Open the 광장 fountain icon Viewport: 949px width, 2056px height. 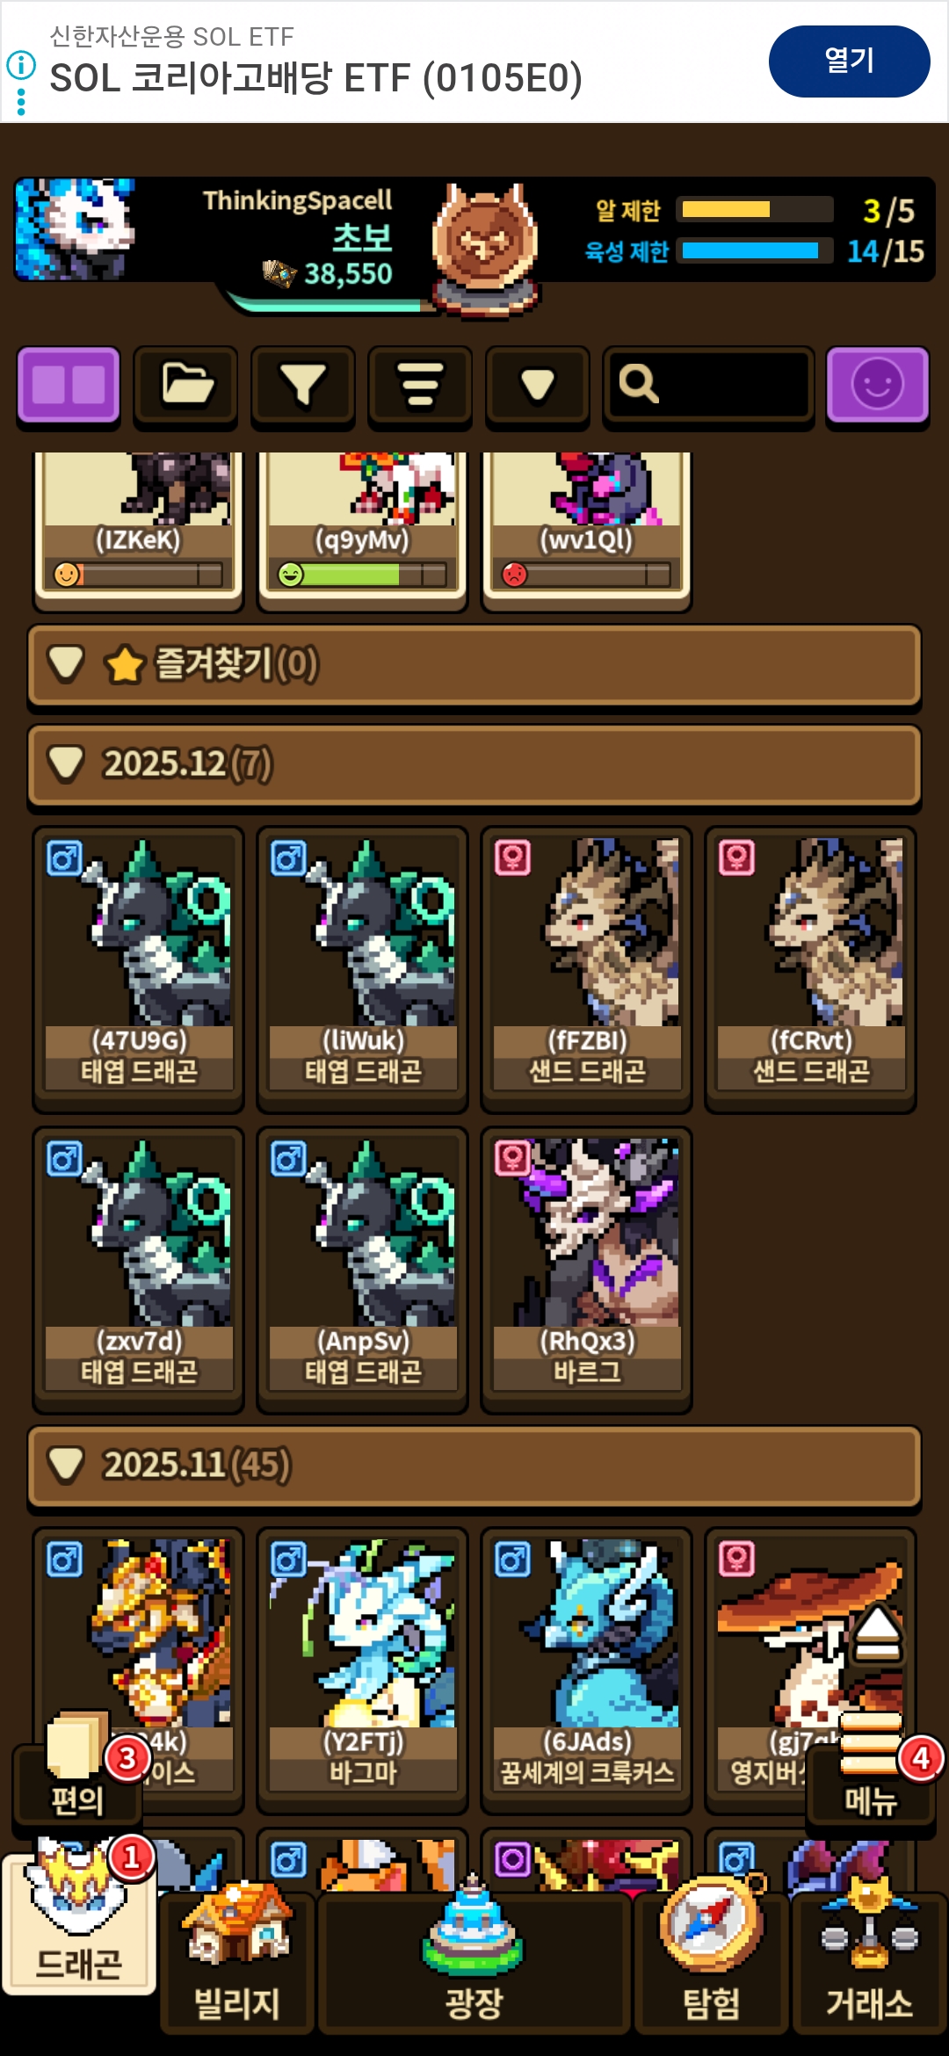tap(474, 1960)
